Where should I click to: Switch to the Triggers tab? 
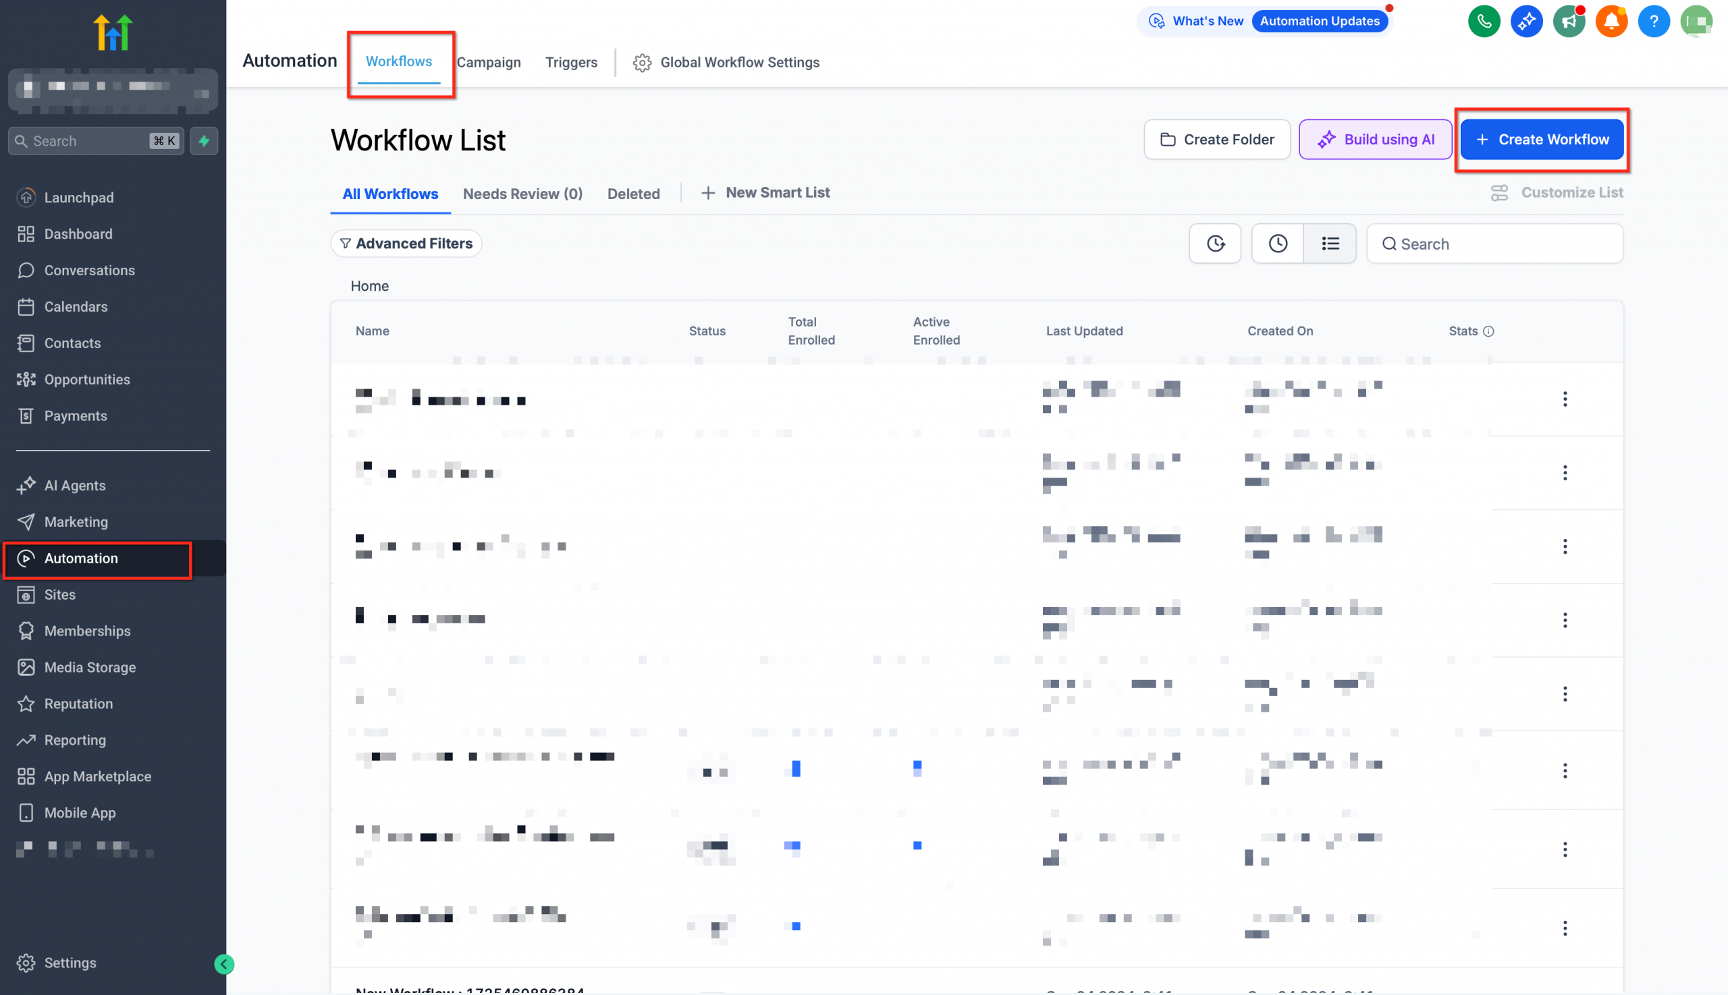pos(571,62)
